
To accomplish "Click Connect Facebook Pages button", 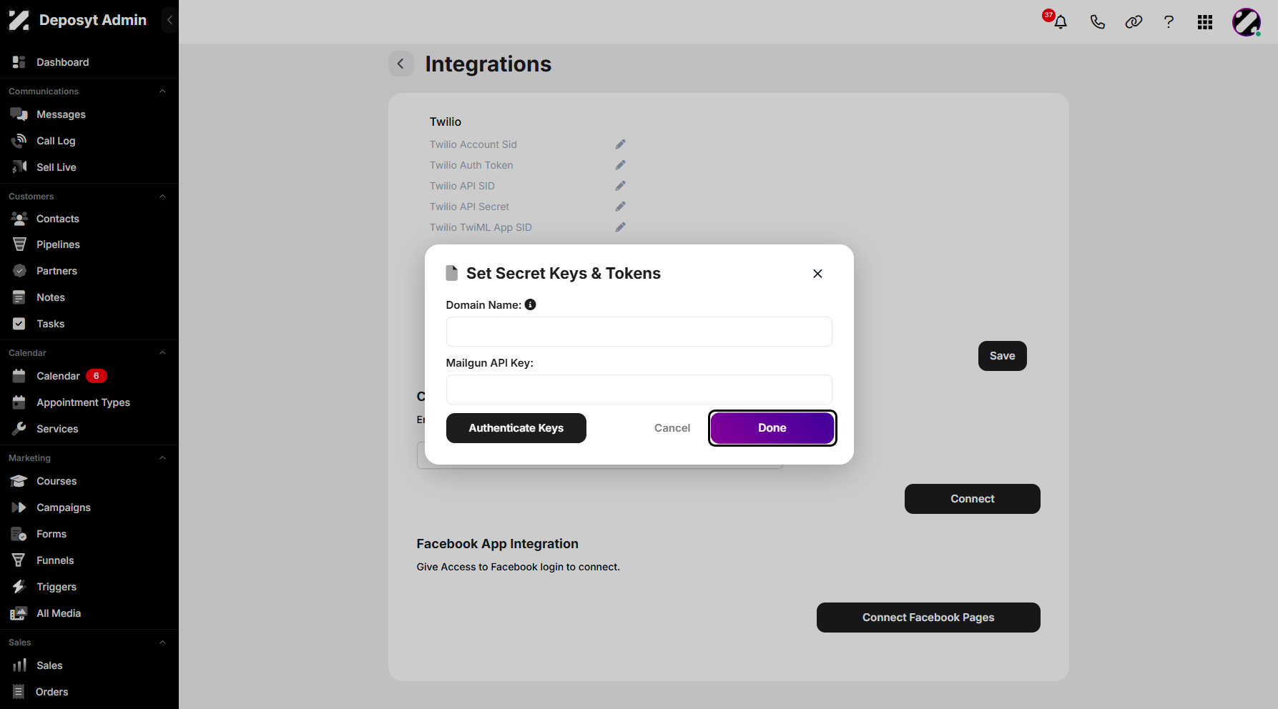I will [928, 618].
